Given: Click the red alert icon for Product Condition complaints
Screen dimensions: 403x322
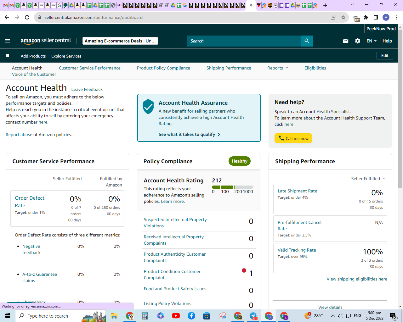Looking at the screenshot, I should tap(244, 270).
